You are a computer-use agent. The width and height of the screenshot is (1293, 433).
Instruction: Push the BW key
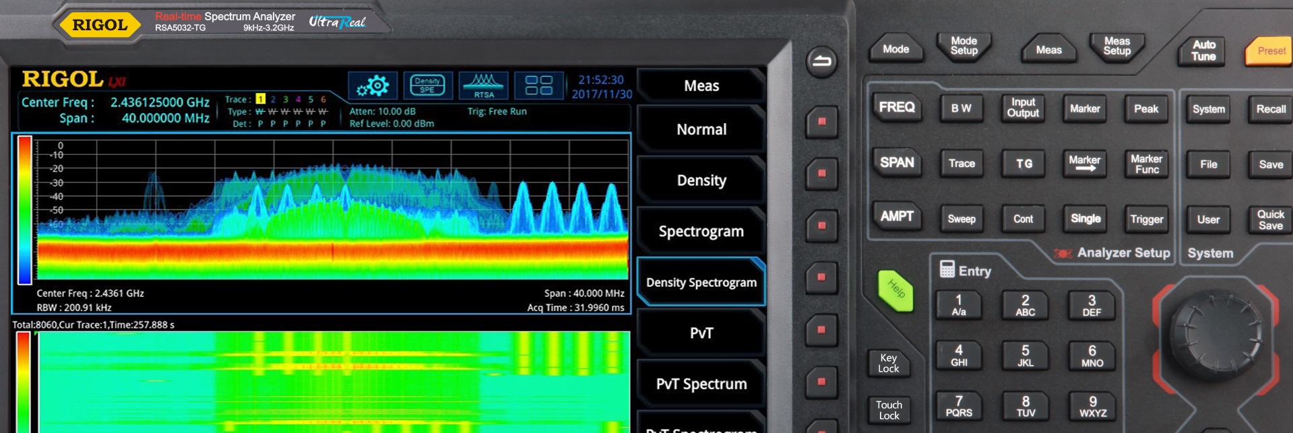(x=961, y=108)
